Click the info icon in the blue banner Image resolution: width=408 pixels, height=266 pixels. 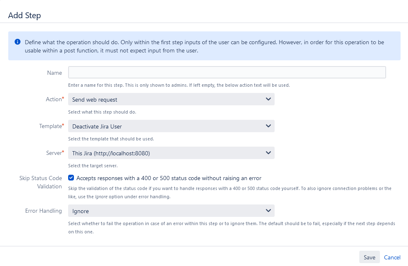(x=17, y=42)
